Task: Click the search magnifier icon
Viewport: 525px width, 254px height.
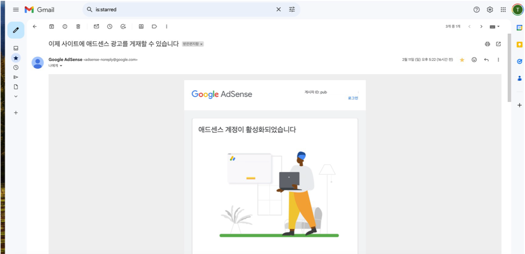Action: (x=89, y=9)
